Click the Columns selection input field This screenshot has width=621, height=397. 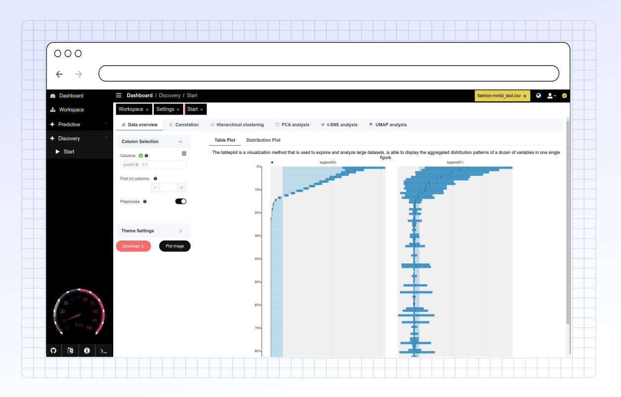click(166, 164)
